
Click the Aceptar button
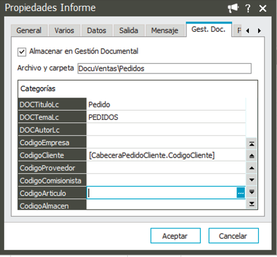tap(175, 236)
